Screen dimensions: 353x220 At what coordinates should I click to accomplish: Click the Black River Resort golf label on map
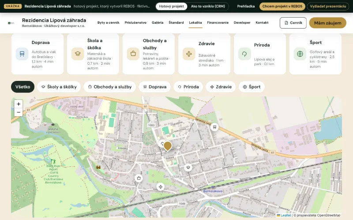click(53, 174)
